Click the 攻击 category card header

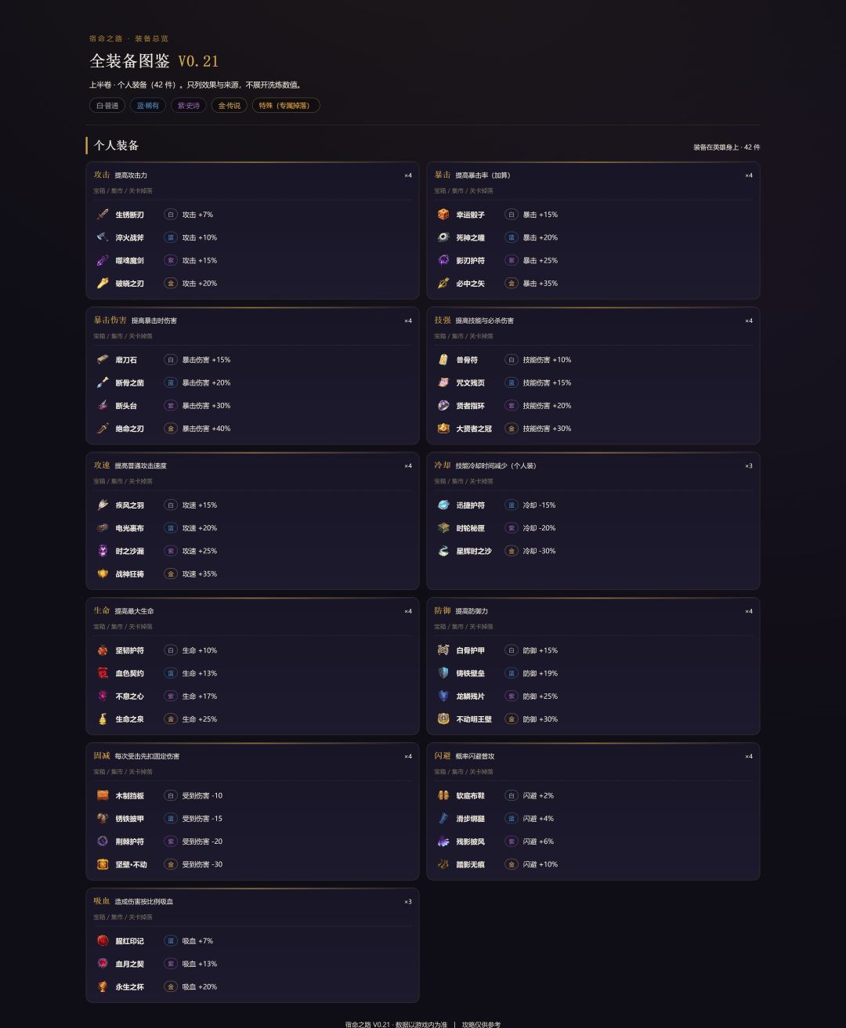(x=252, y=176)
